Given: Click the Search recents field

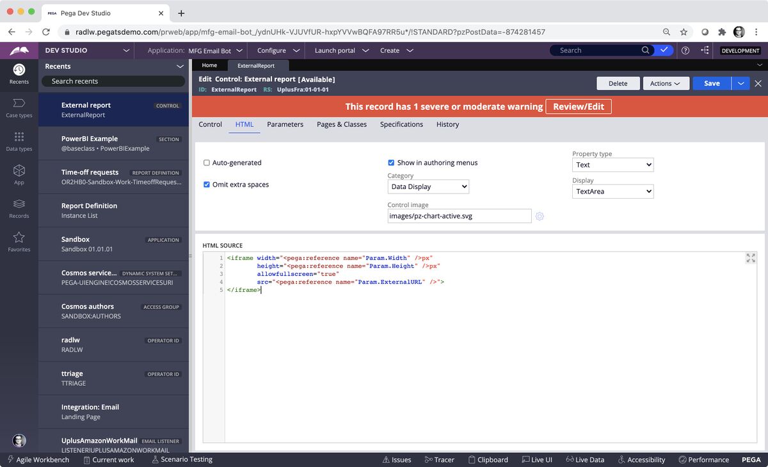Looking at the screenshot, I should pyautogui.click(x=113, y=81).
